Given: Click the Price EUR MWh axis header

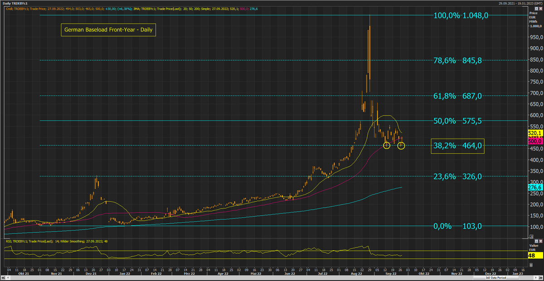Looking at the screenshot, I should [x=534, y=18].
